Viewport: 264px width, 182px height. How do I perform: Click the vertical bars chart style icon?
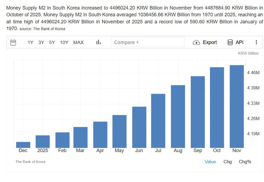click(98, 42)
